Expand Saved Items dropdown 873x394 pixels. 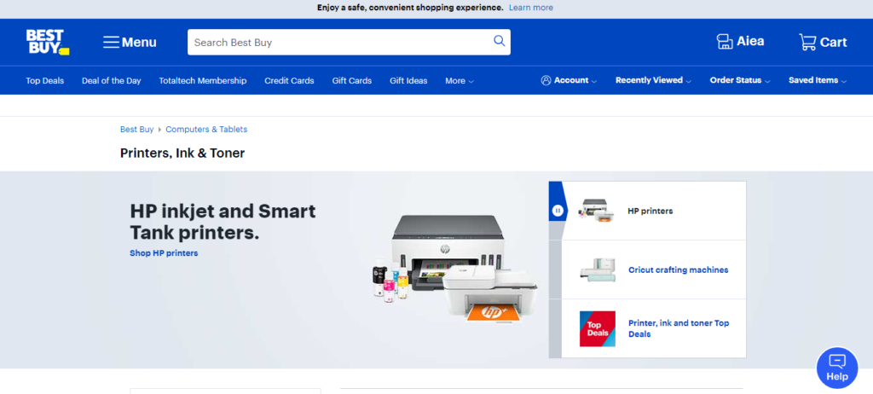coord(818,80)
